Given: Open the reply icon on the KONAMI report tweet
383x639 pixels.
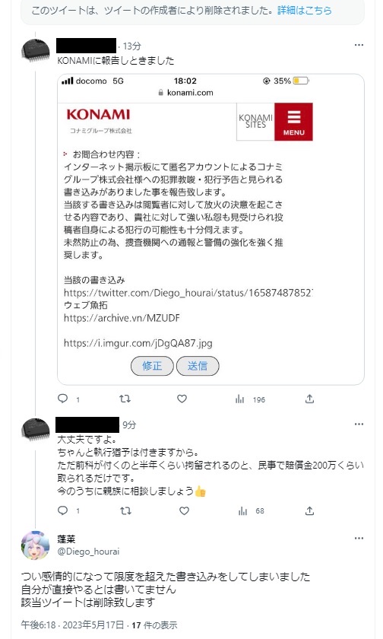Looking at the screenshot, I should (63, 399).
